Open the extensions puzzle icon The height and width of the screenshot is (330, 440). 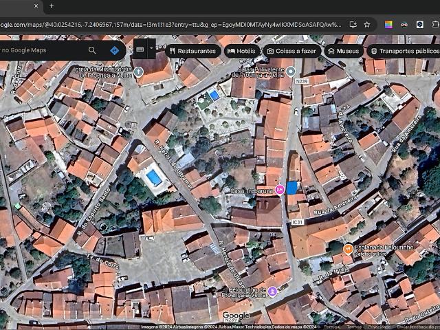[435, 25]
